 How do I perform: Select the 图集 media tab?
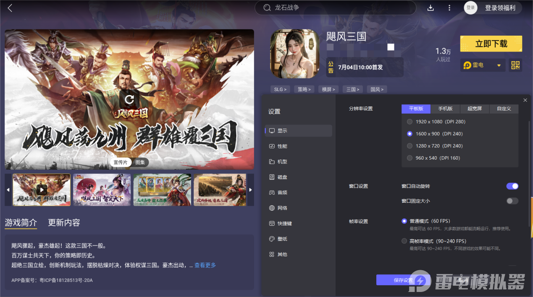(x=140, y=162)
